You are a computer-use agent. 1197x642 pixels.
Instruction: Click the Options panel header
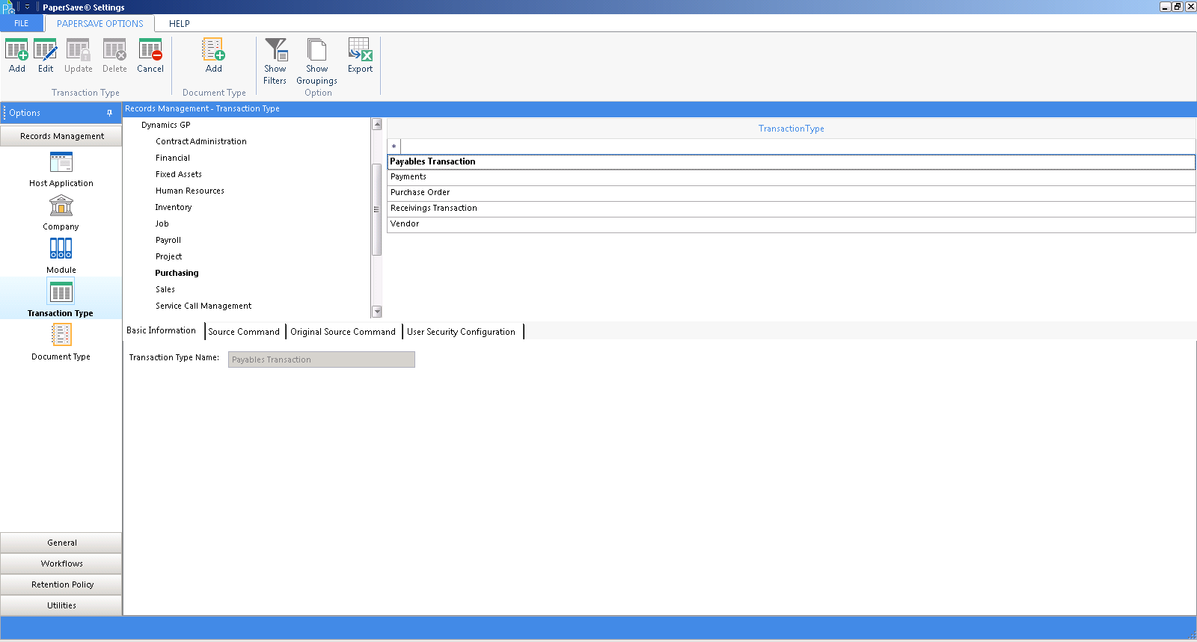click(61, 113)
